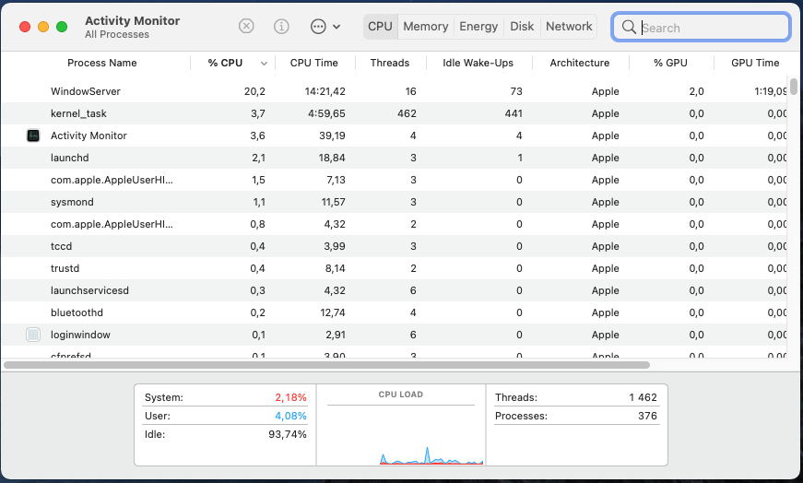
Task: Select the loginwindow process name
Action: (x=80, y=335)
